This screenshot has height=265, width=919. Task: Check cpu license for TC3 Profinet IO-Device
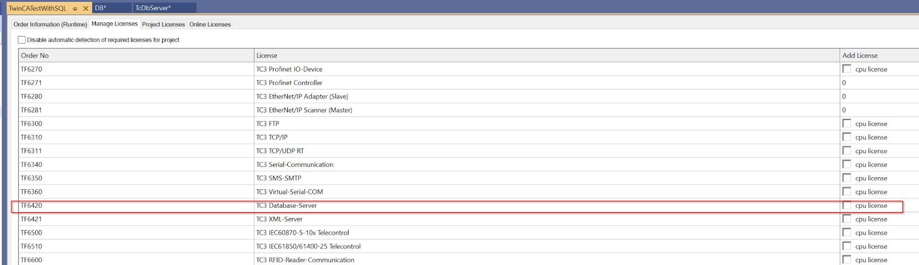point(847,69)
